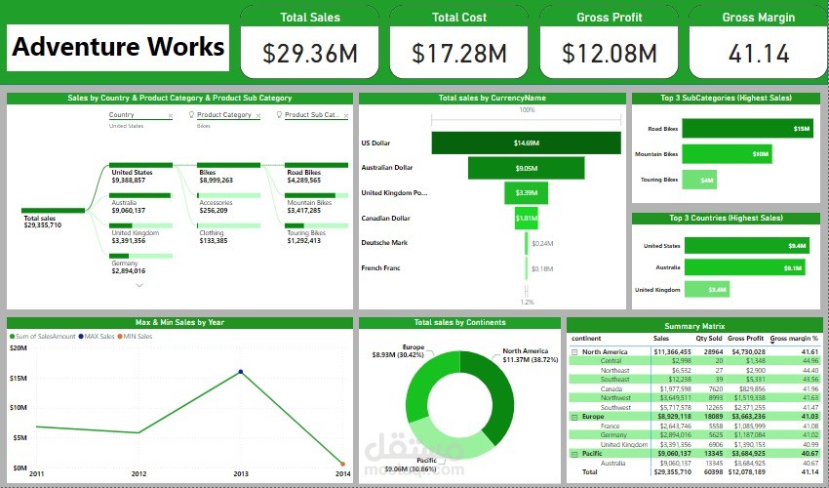Click the Central row in Summary Matrix
The width and height of the screenshot is (829, 488).
694,361
